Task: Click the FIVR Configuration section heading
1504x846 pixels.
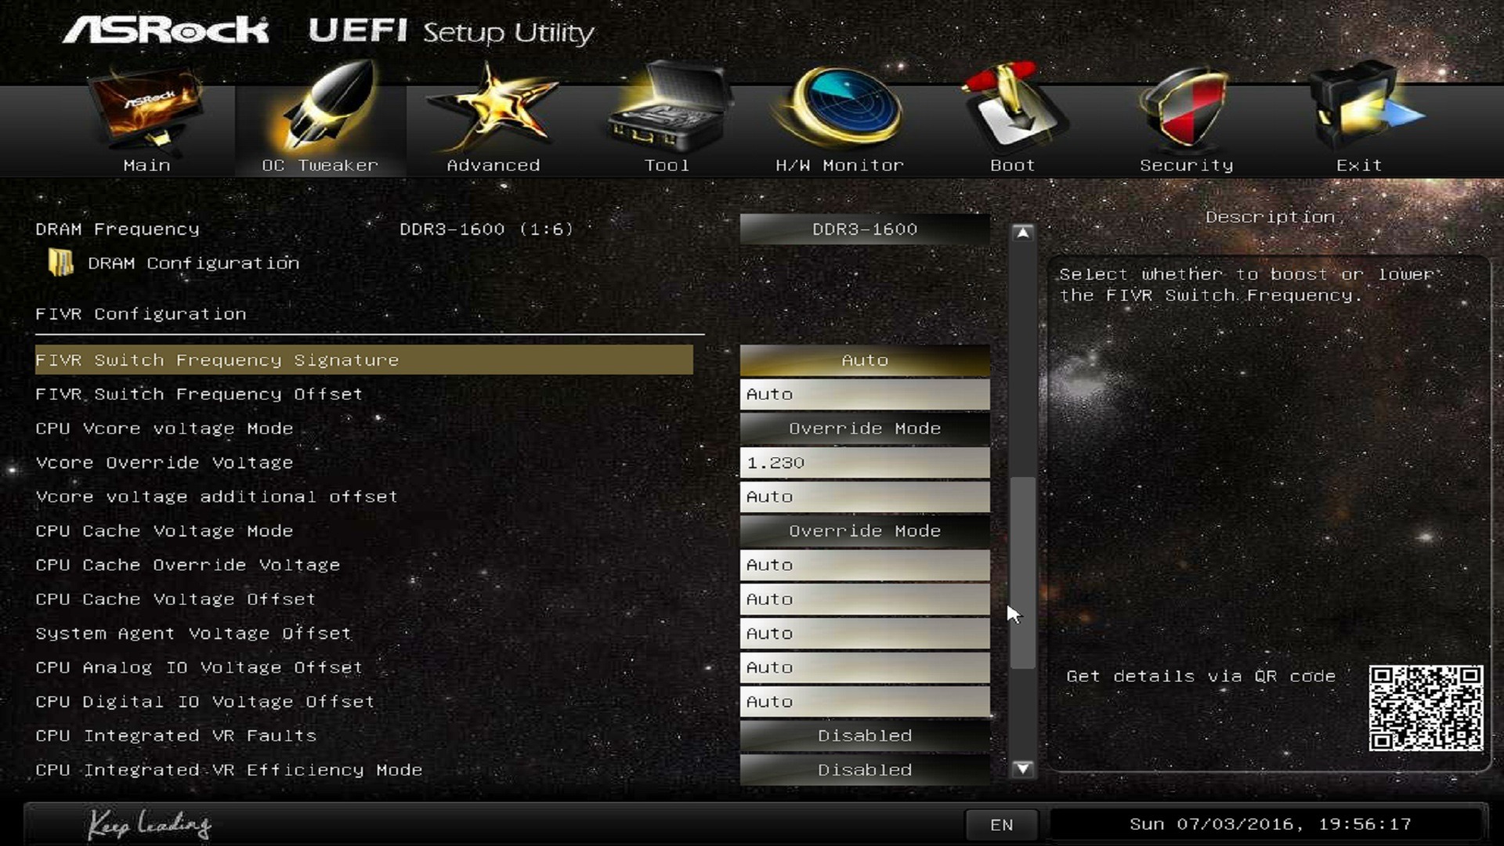Action: coord(141,314)
